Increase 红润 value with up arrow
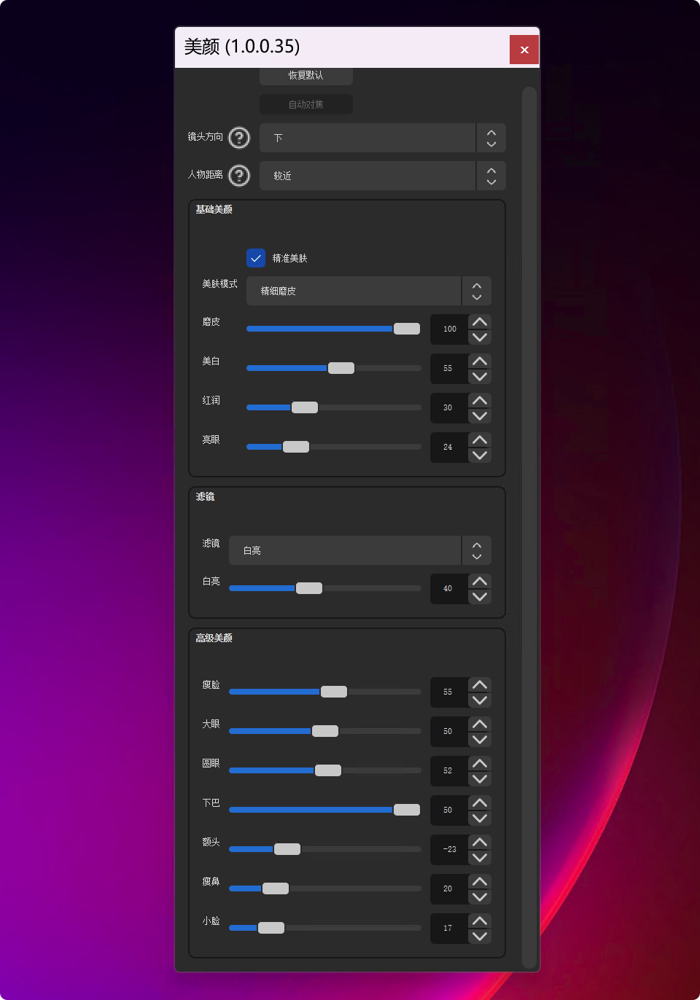This screenshot has height=1000, width=700. (x=479, y=400)
